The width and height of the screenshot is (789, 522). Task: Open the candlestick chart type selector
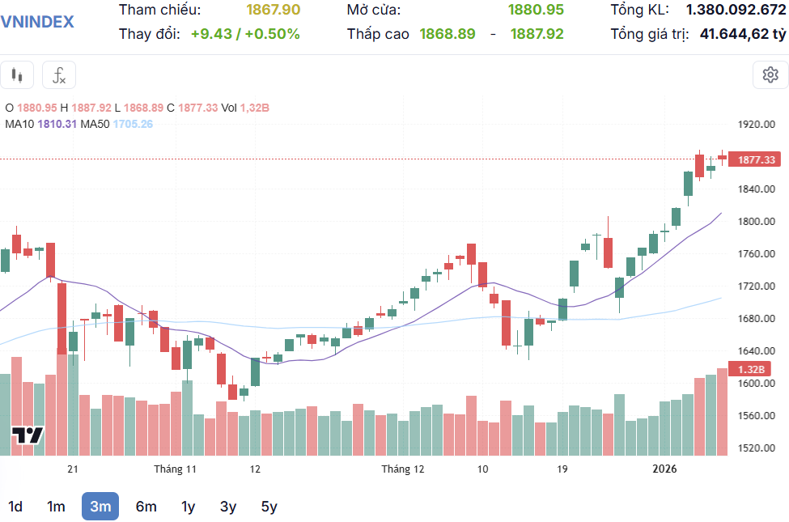tap(17, 75)
